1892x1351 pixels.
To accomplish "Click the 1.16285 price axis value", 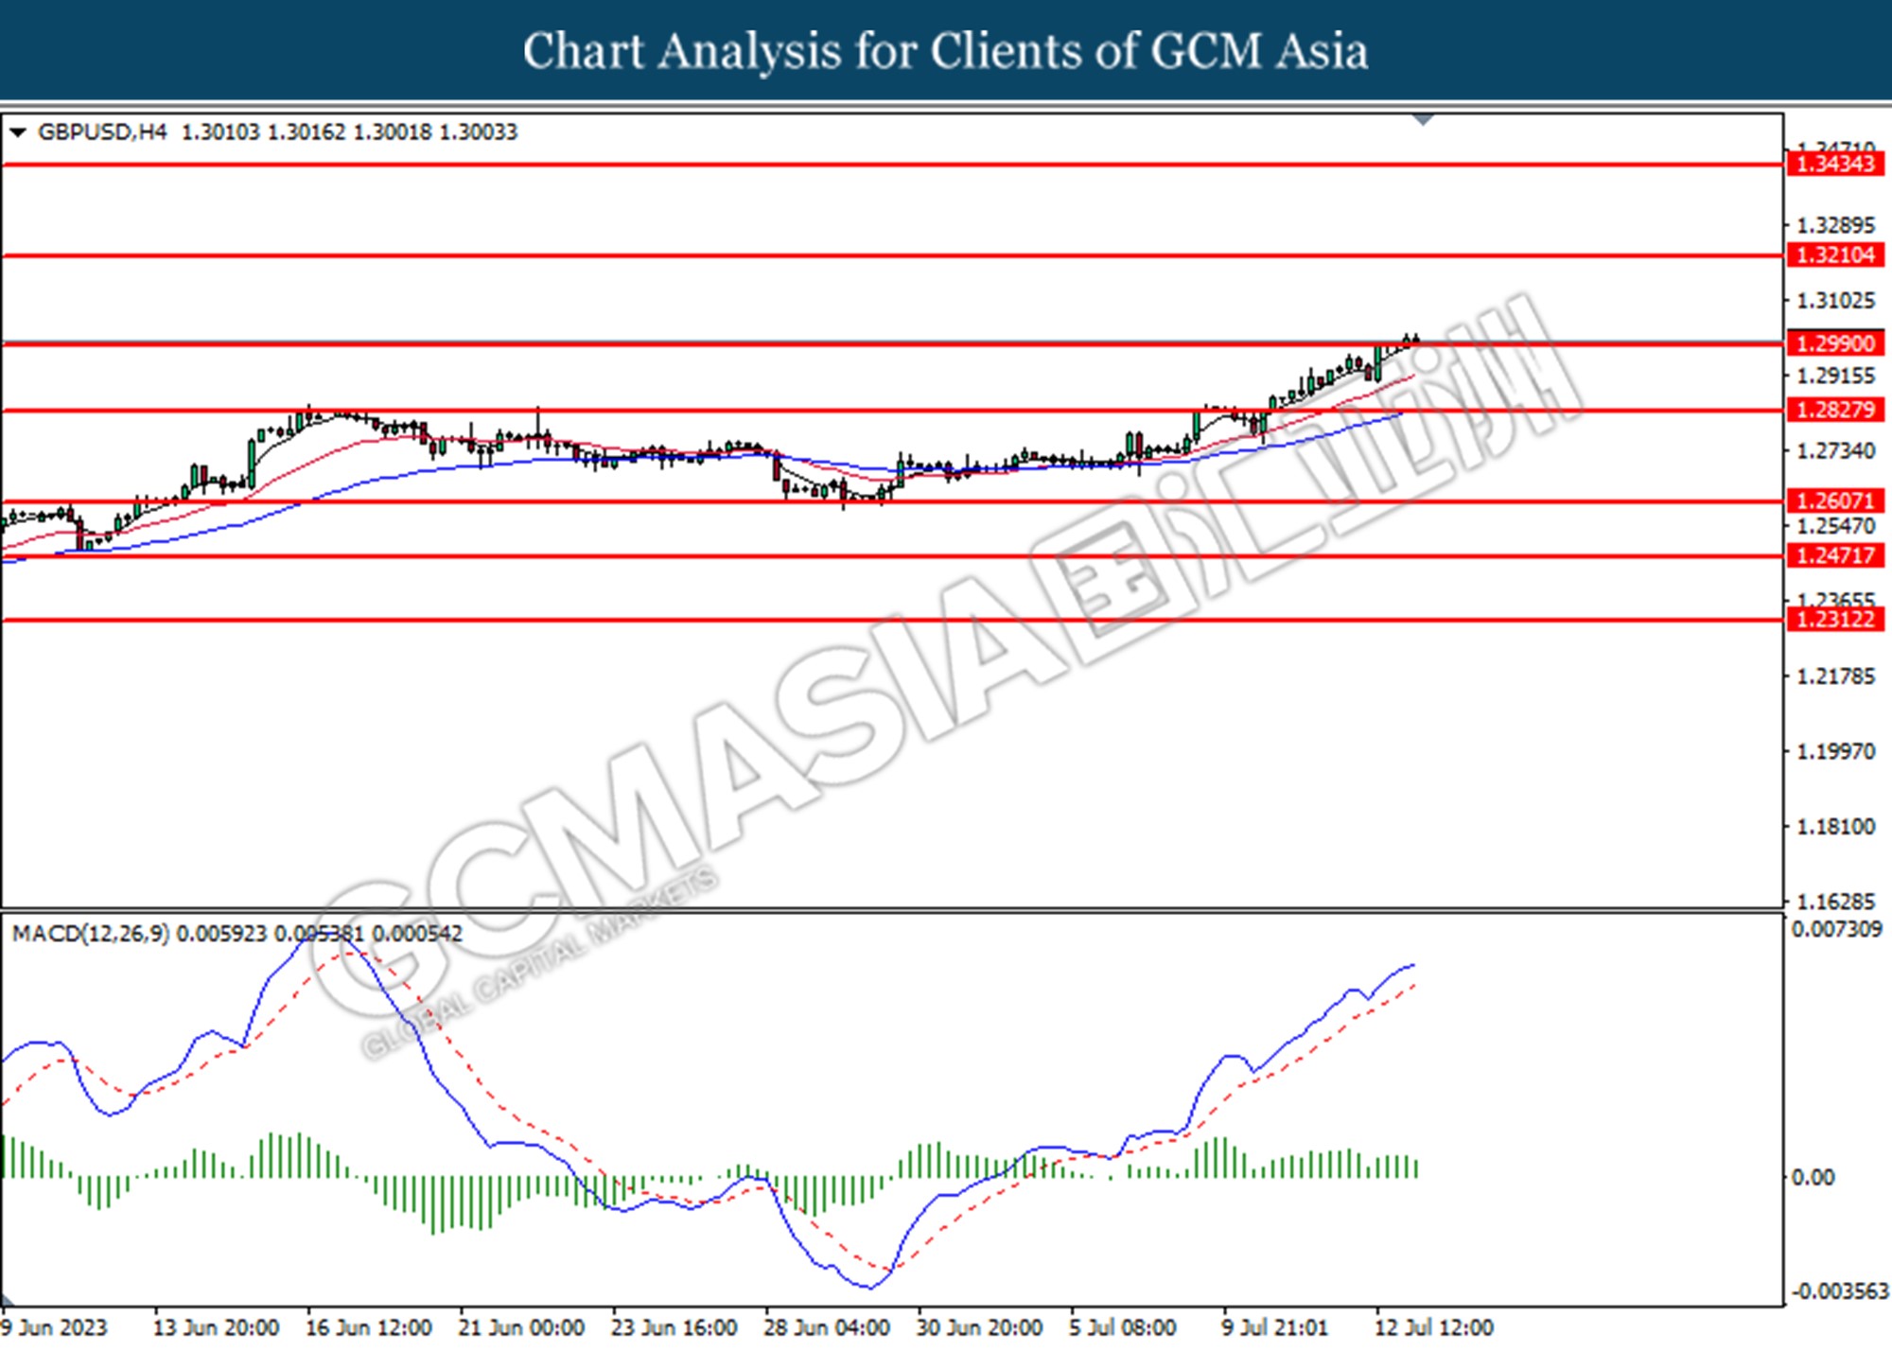I will (1835, 901).
